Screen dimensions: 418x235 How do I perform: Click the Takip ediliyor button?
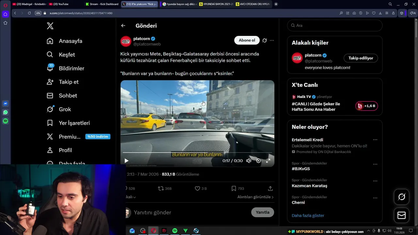[x=361, y=58]
